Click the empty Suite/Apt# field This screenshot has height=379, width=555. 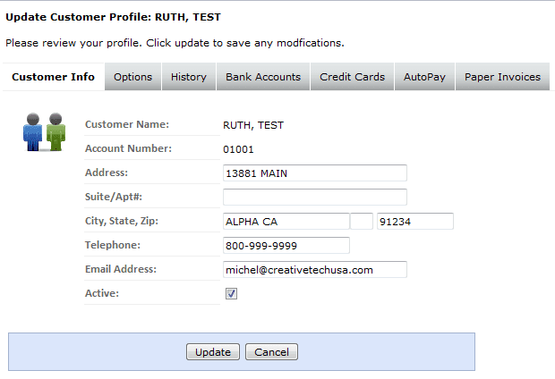315,197
